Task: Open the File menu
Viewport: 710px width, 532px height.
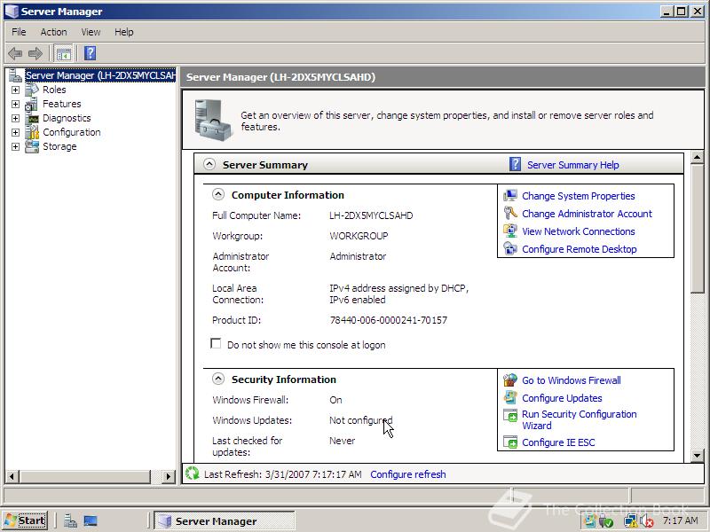Action: [19, 32]
